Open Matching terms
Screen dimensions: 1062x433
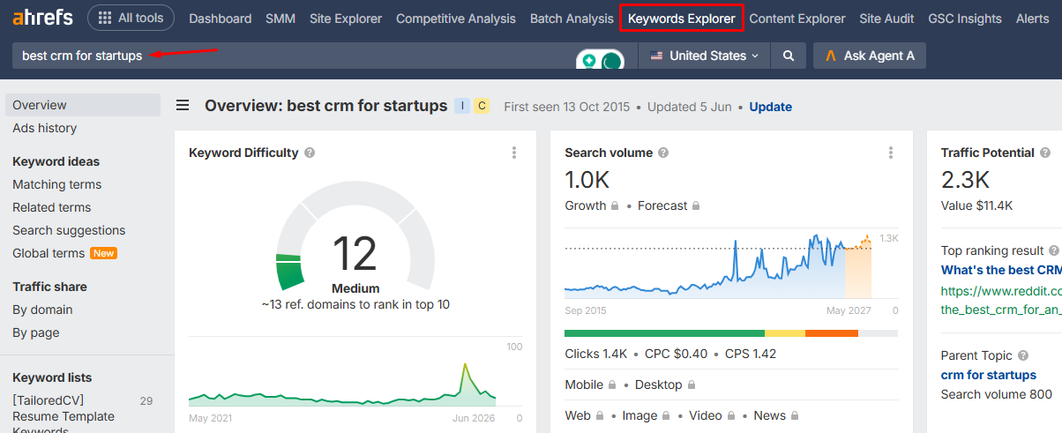point(56,184)
